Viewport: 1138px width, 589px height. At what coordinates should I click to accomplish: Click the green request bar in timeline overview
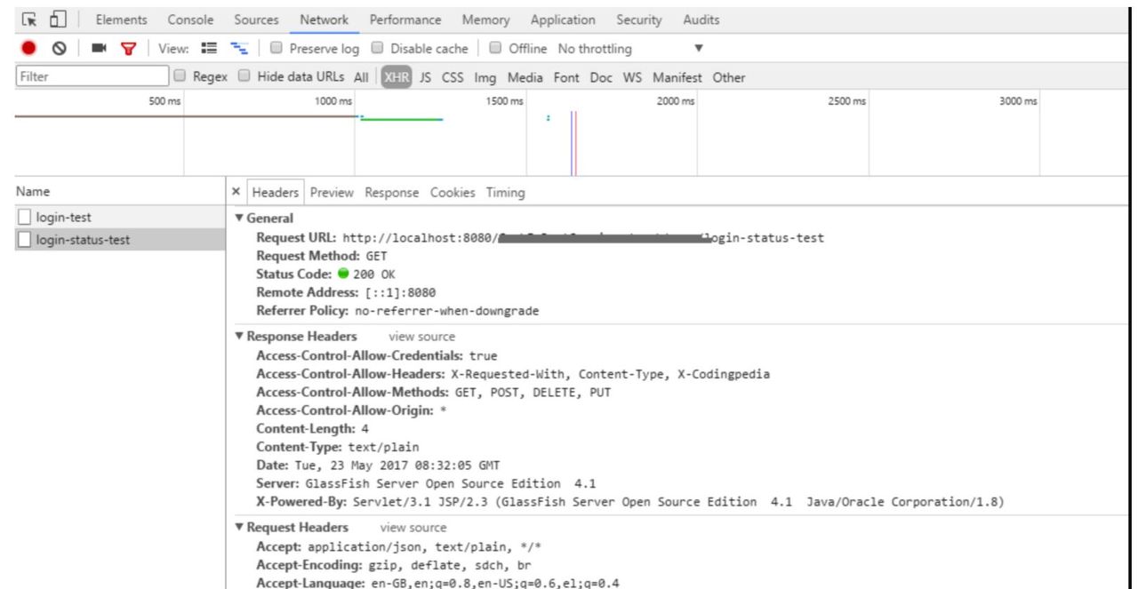click(x=401, y=119)
